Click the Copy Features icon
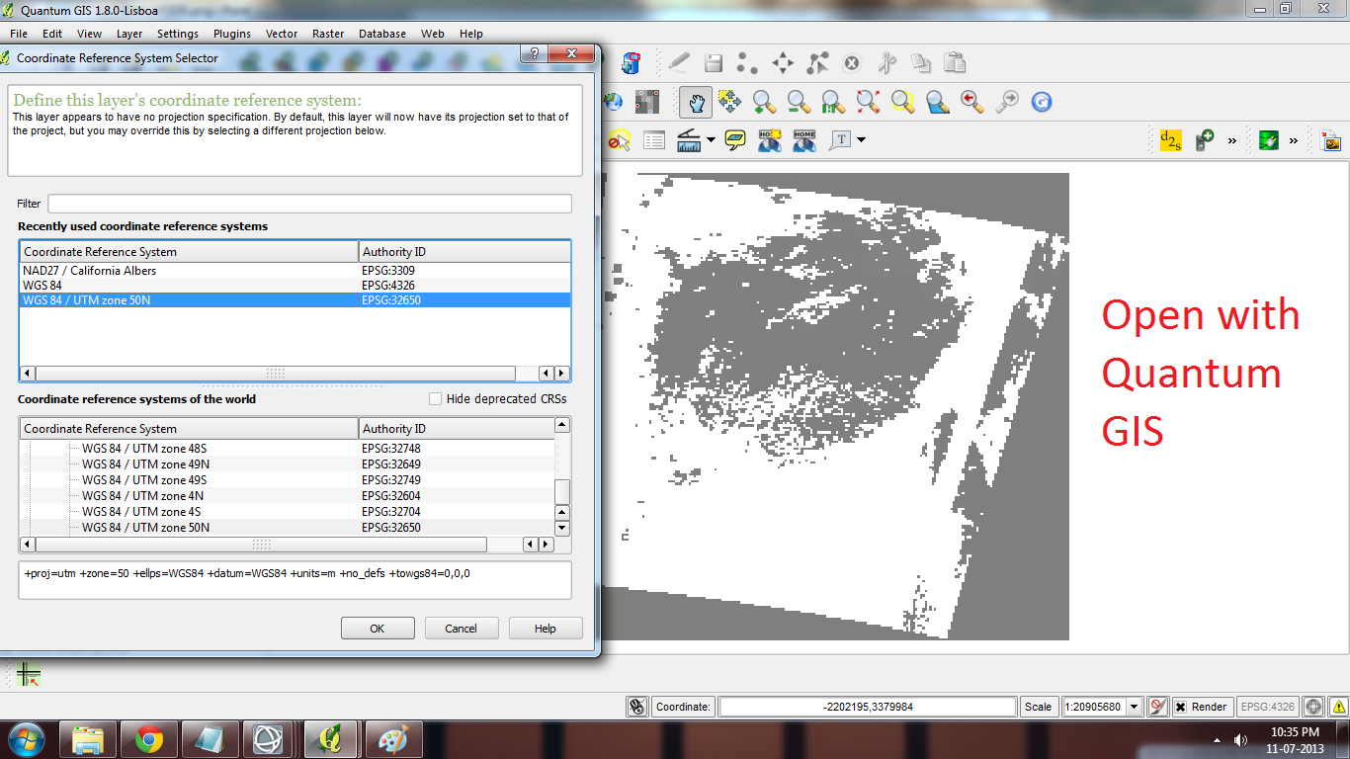 pyautogui.click(x=921, y=63)
